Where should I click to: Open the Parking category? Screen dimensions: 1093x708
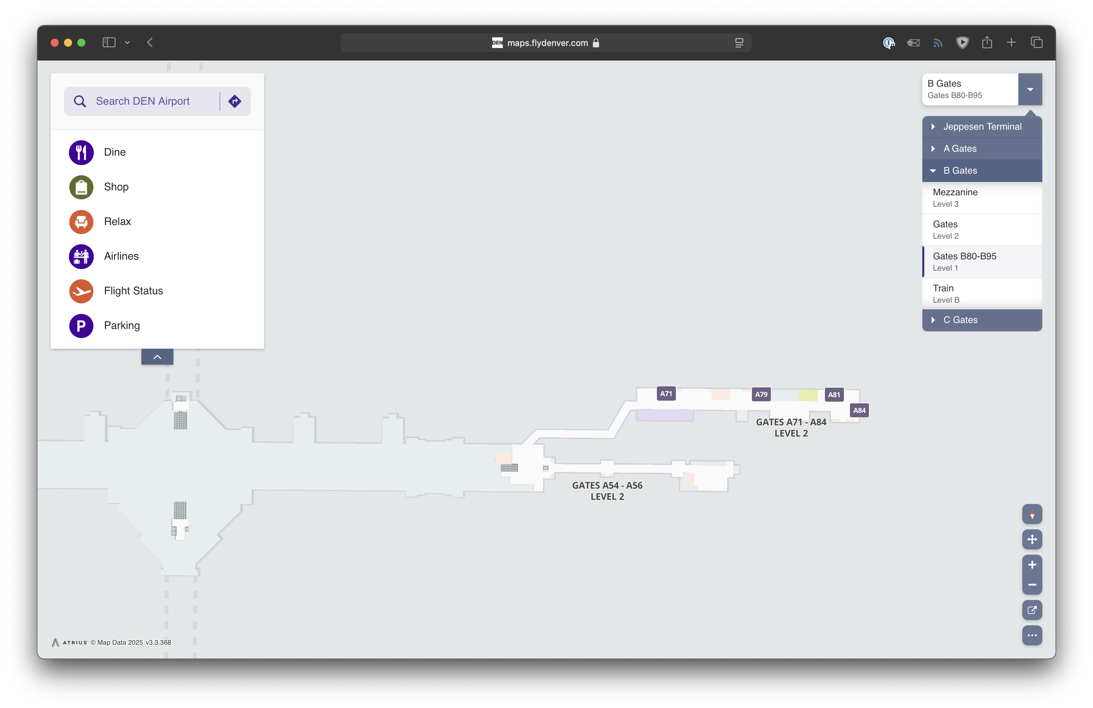(121, 326)
